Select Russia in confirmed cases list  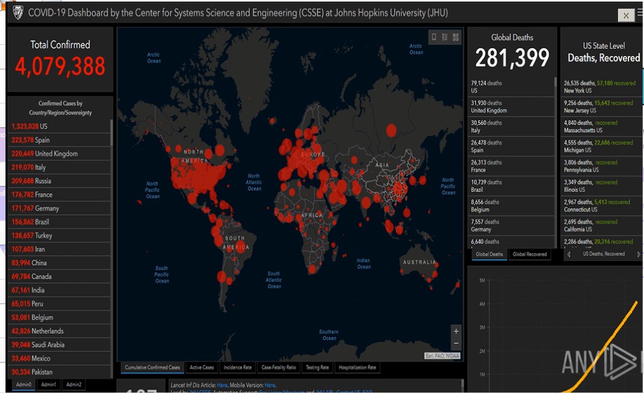pos(59,181)
